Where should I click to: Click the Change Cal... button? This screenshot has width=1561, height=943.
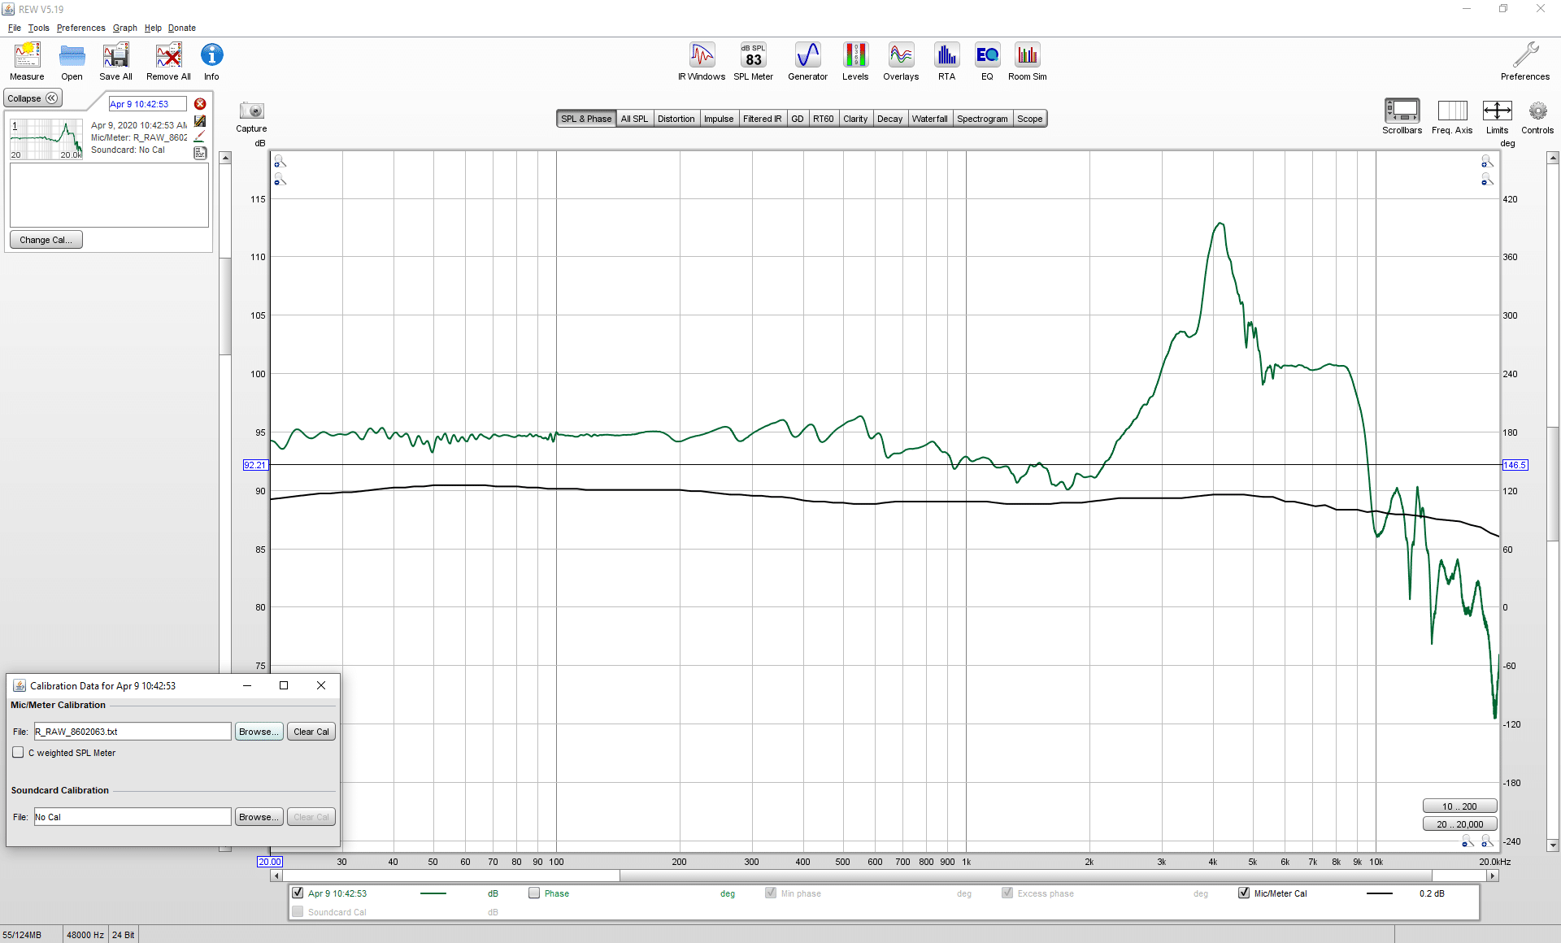click(x=46, y=240)
